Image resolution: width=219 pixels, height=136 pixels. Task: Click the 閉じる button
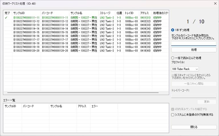[194, 127]
